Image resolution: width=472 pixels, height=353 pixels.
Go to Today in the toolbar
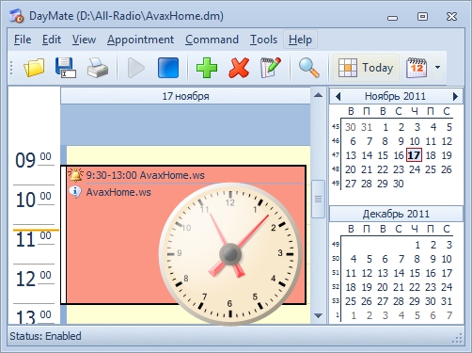click(x=366, y=68)
